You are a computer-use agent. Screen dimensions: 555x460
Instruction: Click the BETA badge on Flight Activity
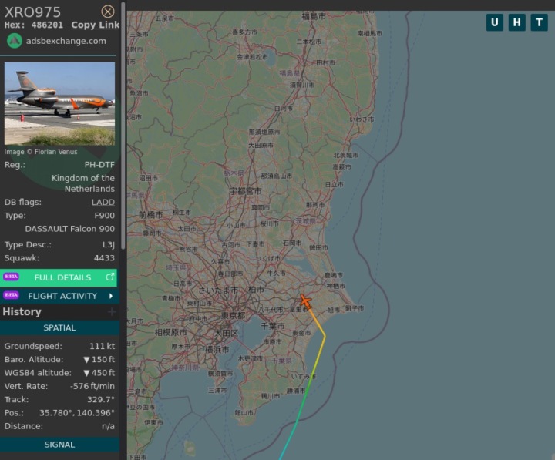[x=12, y=295]
